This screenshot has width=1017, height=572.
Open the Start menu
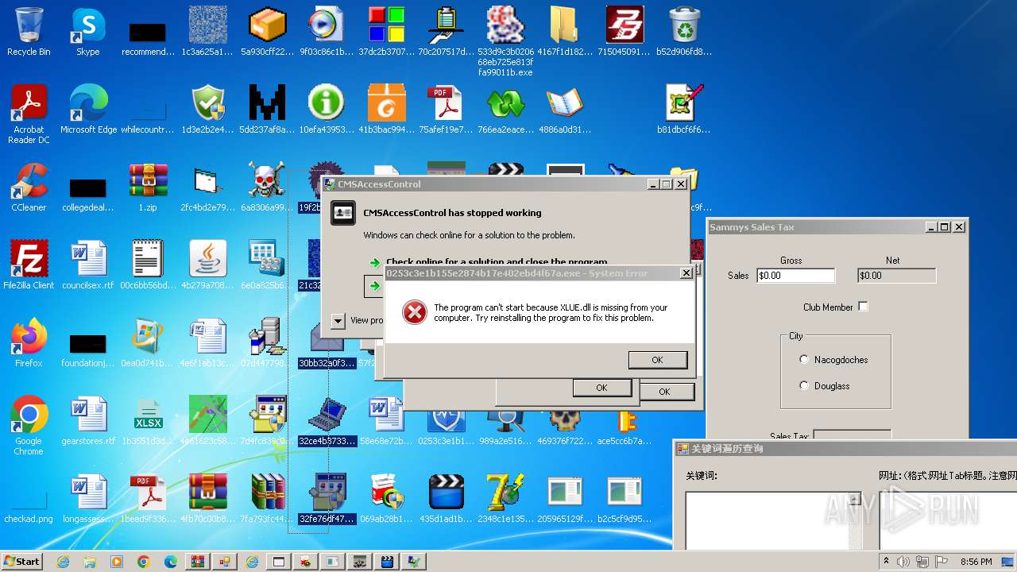point(22,562)
